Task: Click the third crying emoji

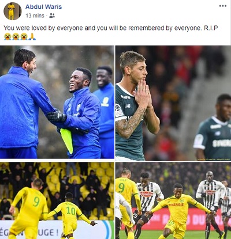Action: tap(24, 36)
